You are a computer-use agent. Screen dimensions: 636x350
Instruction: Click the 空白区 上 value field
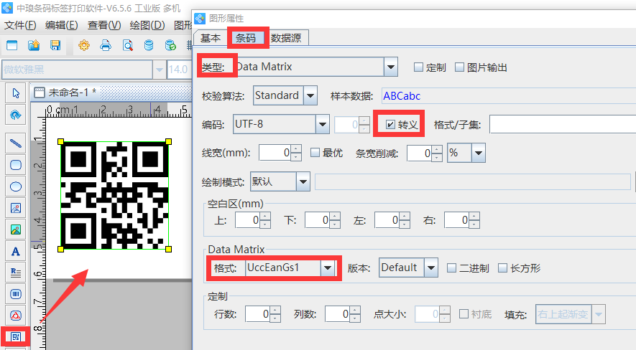pos(248,220)
